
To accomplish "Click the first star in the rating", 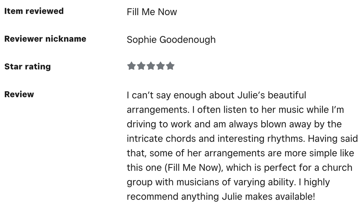I will (x=131, y=66).
